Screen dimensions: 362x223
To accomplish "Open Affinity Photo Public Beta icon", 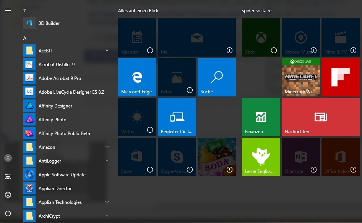I will 29,133.
